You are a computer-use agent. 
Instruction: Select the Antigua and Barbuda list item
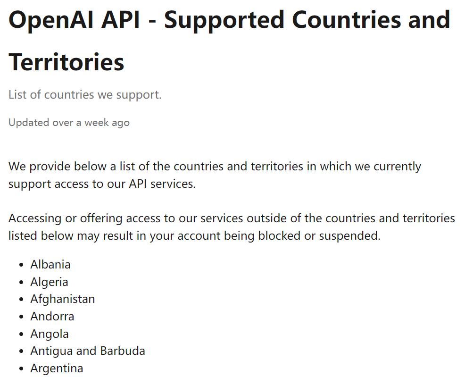(x=88, y=351)
